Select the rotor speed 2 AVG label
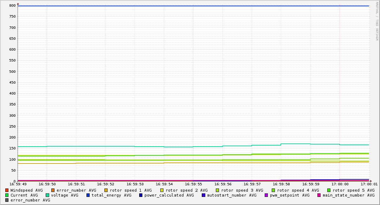Image resolution: width=380 pixels, height=205 pixels. 187,190
